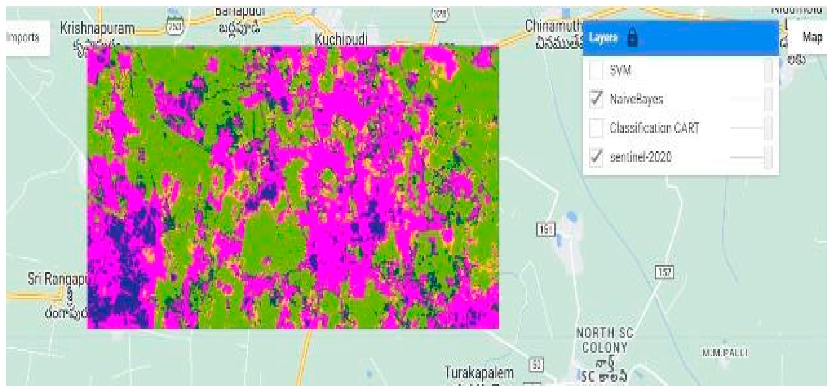Click the North SC Colony label
Viewport: 835px width, 392px height.
(604, 340)
